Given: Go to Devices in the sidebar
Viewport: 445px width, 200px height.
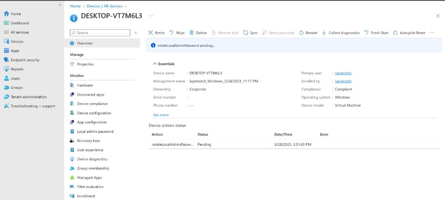Looking at the screenshot, I should [x=14, y=42].
